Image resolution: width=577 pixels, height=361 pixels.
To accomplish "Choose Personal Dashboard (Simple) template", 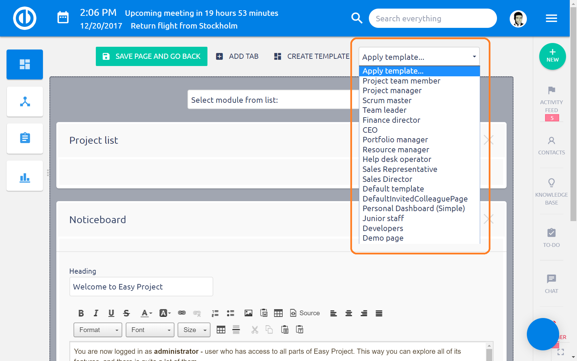I will [419, 208].
